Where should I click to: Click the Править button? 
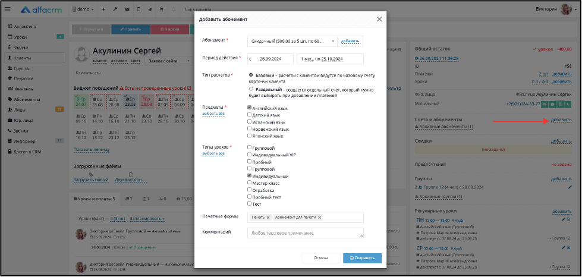[130, 29]
